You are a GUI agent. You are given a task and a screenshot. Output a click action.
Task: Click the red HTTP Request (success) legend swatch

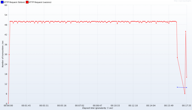(x=27, y=2)
